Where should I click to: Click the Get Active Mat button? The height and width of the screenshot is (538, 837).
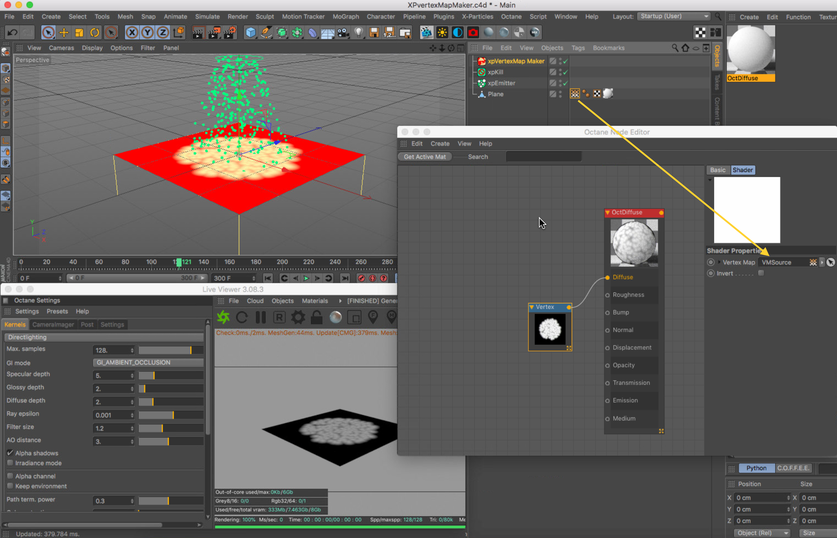[x=425, y=157]
